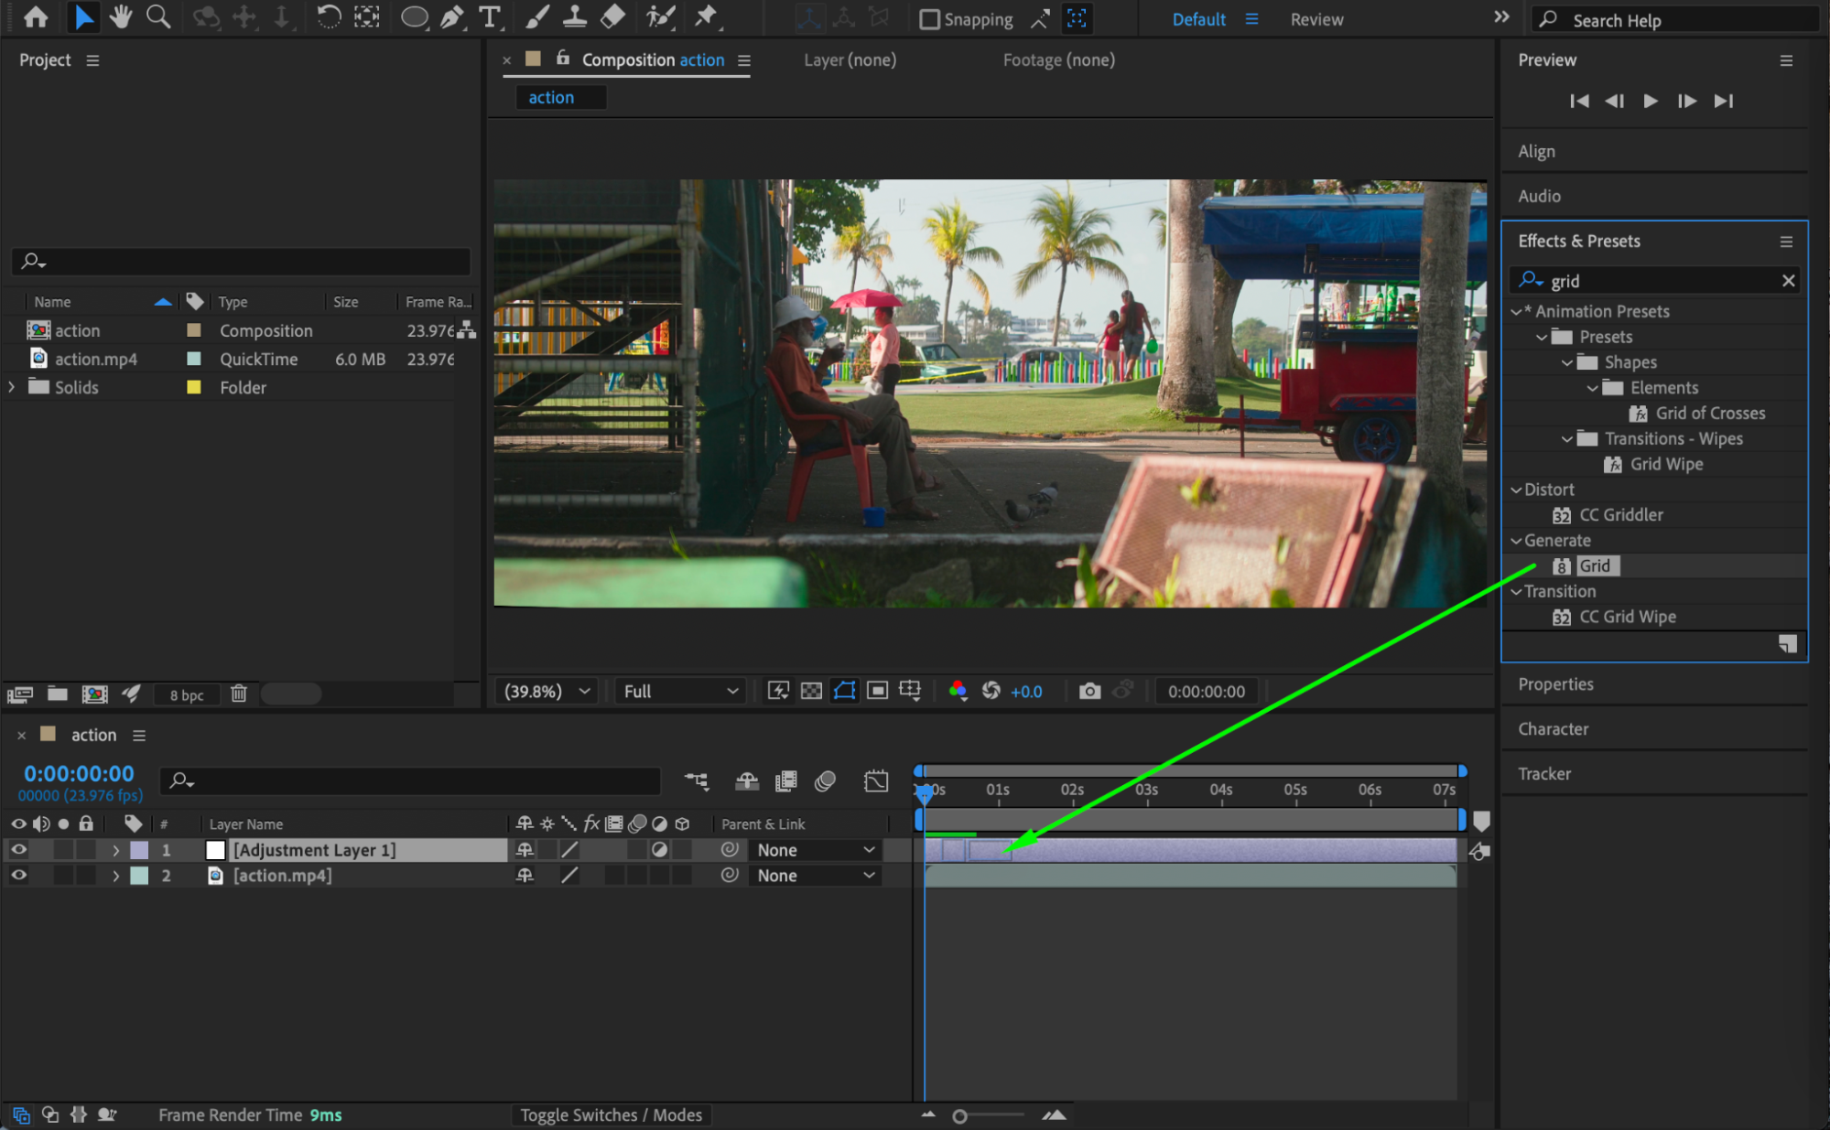
Task: Toggle adjustment layer switch on Adjustment Layer 1
Action: click(x=659, y=850)
